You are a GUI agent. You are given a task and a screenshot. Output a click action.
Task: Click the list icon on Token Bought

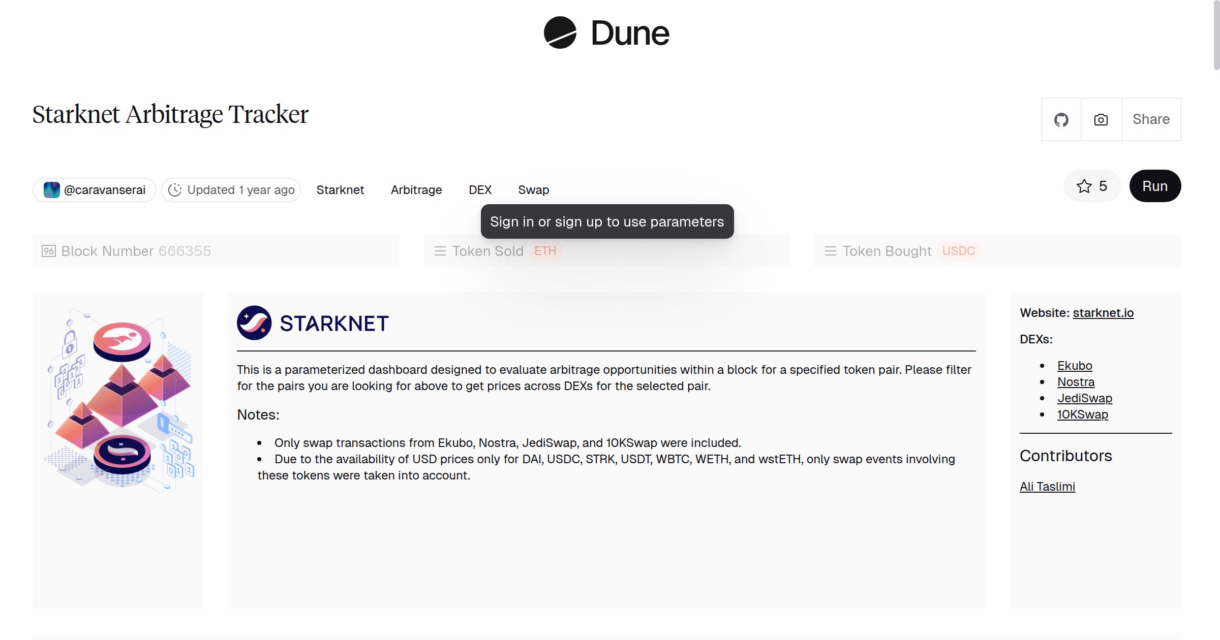[x=831, y=250]
